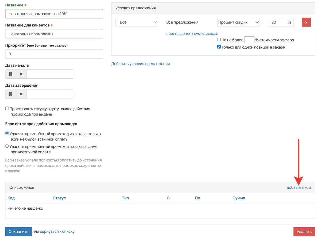The height and width of the screenshot is (238, 321).
Task: Open calendar icon for Дата начала
Action: tap(10, 74)
